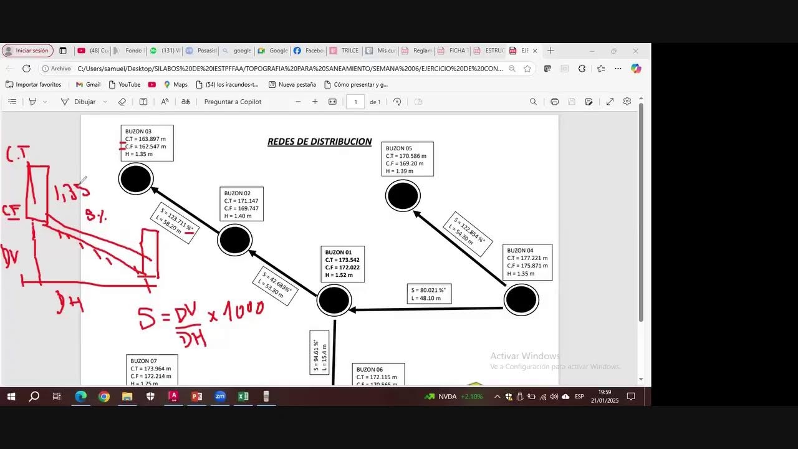Search within the PDF document
This screenshot has width=798, height=449.
pos(533,102)
